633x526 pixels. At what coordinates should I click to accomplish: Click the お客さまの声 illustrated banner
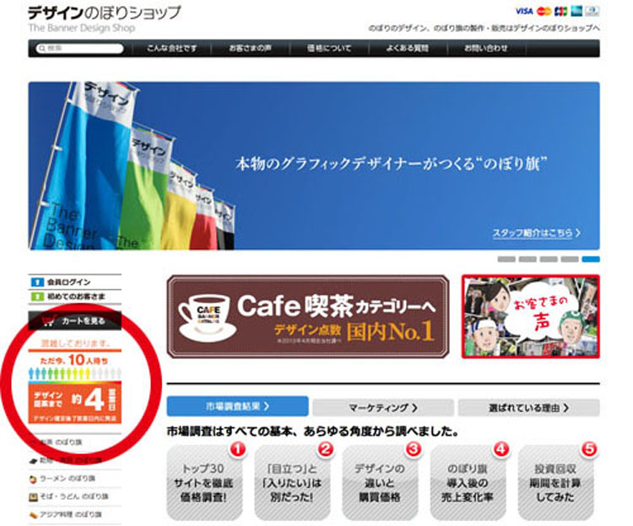coord(530,316)
